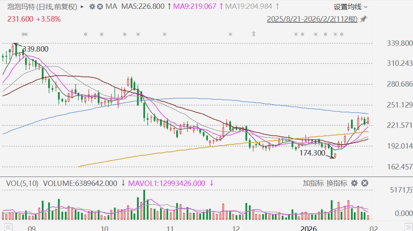Click the left scroll chevron on the timeline
The image size is (413, 231).
(x=8, y=227)
